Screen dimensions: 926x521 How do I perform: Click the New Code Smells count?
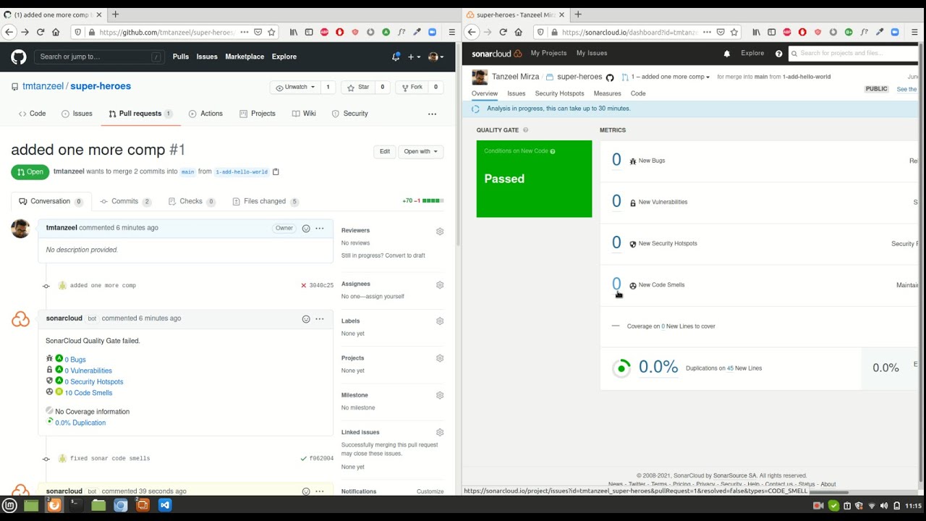[616, 284]
